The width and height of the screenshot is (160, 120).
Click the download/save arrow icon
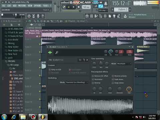(x=125, y=16)
